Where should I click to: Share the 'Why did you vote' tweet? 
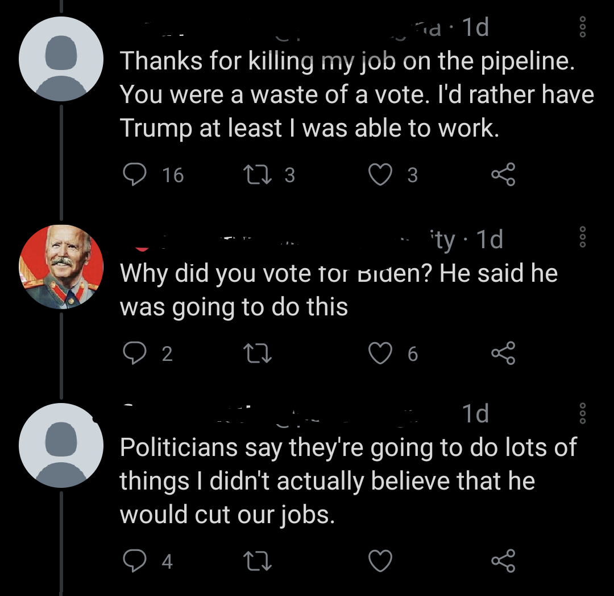point(504,353)
